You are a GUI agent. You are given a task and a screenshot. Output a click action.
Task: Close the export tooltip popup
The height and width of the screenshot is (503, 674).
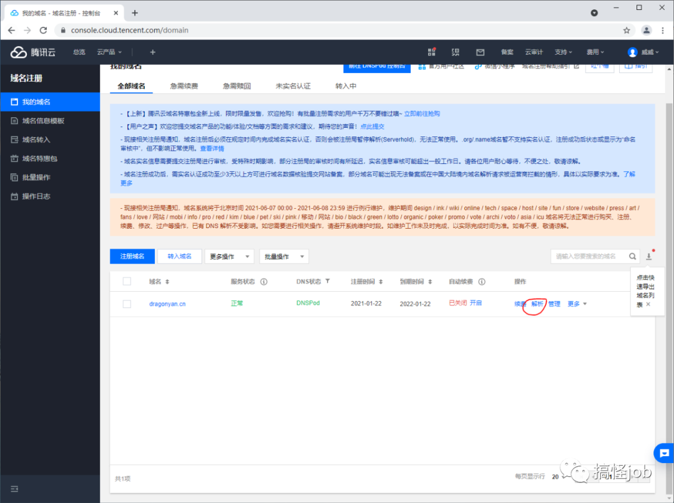click(648, 304)
